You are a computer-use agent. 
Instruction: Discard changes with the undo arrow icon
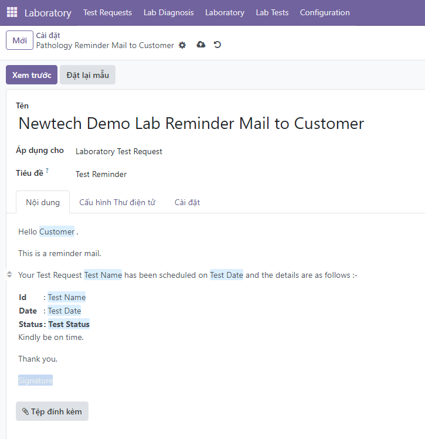(217, 45)
